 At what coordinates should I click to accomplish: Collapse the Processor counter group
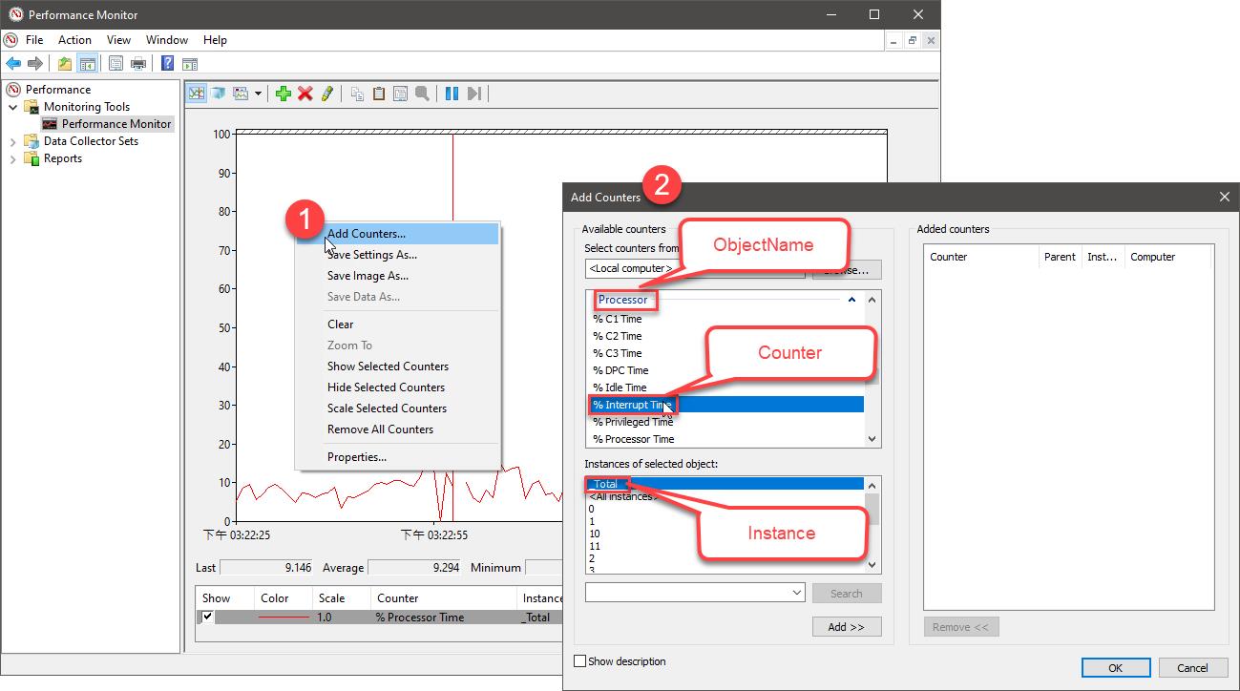[851, 300]
